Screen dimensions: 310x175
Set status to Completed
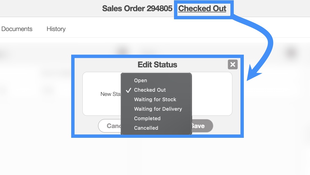coord(147,119)
